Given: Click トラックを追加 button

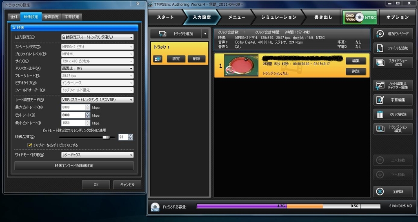Looking at the screenshot, I should click(176, 34).
